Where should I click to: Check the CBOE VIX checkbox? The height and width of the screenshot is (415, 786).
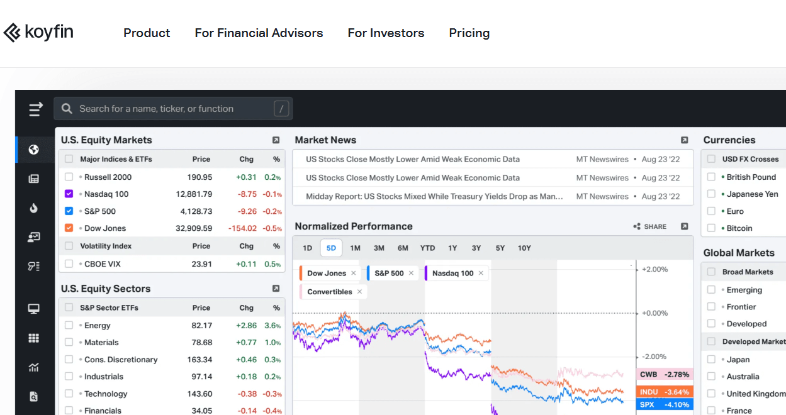click(69, 264)
